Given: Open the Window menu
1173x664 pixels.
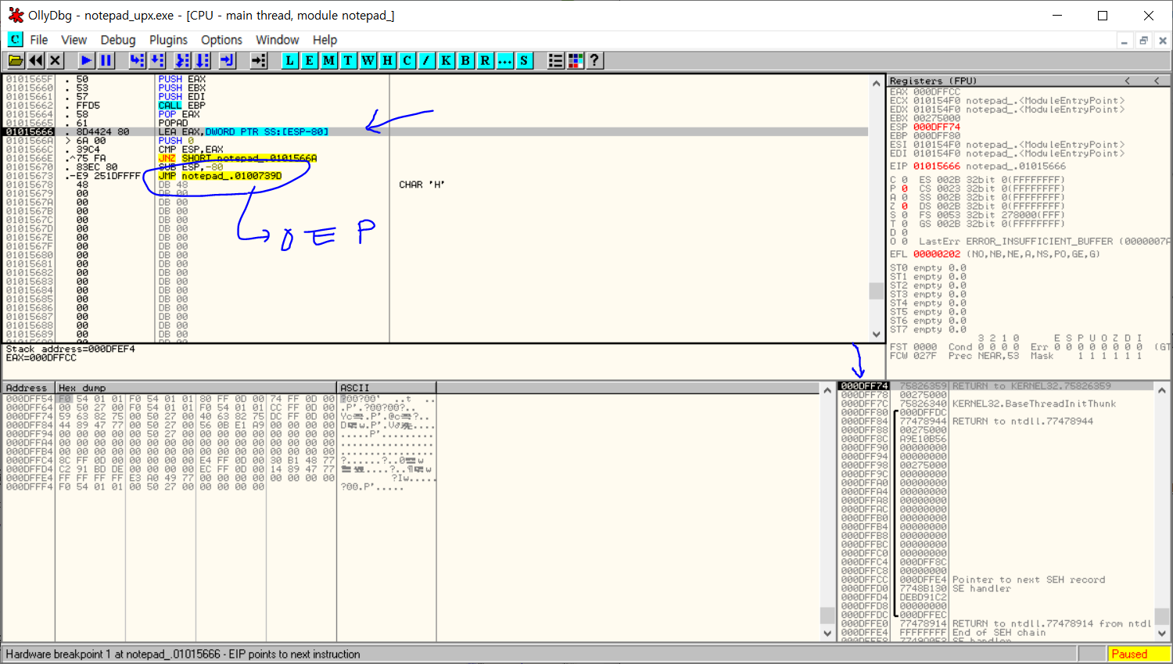Looking at the screenshot, I should pos(277,40).
